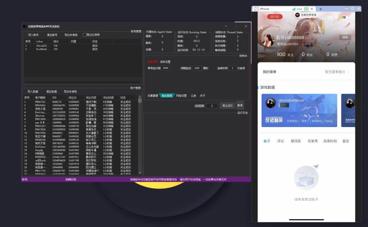Click the HD badge in the iPhone tab

[x=306, y=9]
